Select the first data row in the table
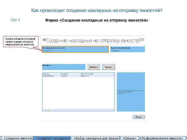The width and height of the screenshot is (187, 140). pos(78,76)
